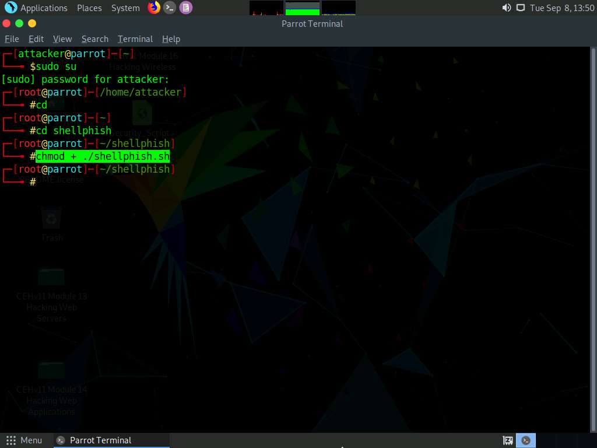The width and height of the screenshot is (597, 448).
Task: Open the network monitor graph
Action: [339, 8]
